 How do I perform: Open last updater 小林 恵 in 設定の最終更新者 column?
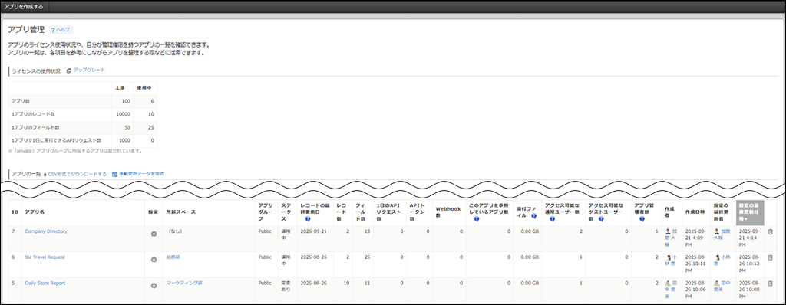722,260
